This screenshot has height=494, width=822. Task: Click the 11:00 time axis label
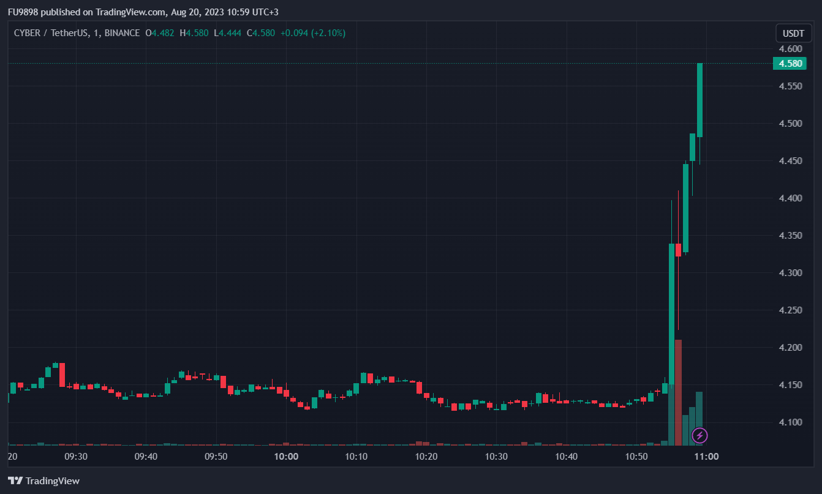706,457
